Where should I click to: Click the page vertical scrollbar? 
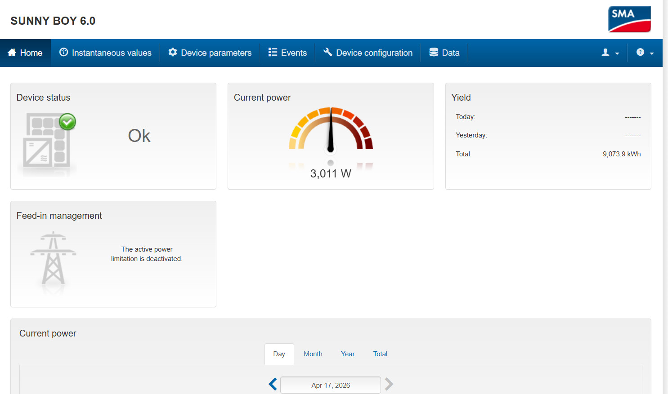pyautogui.click(x=665, y=197)
